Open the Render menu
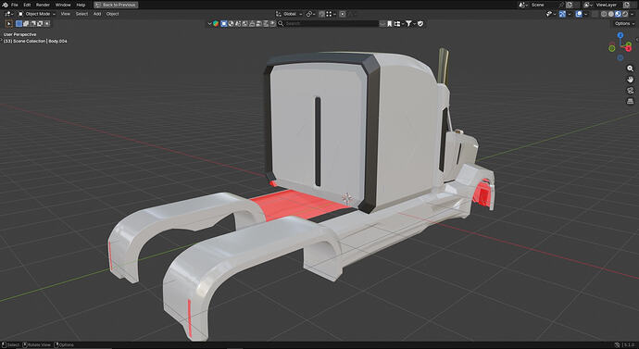639x349 pixels. [x=43, y=5]
